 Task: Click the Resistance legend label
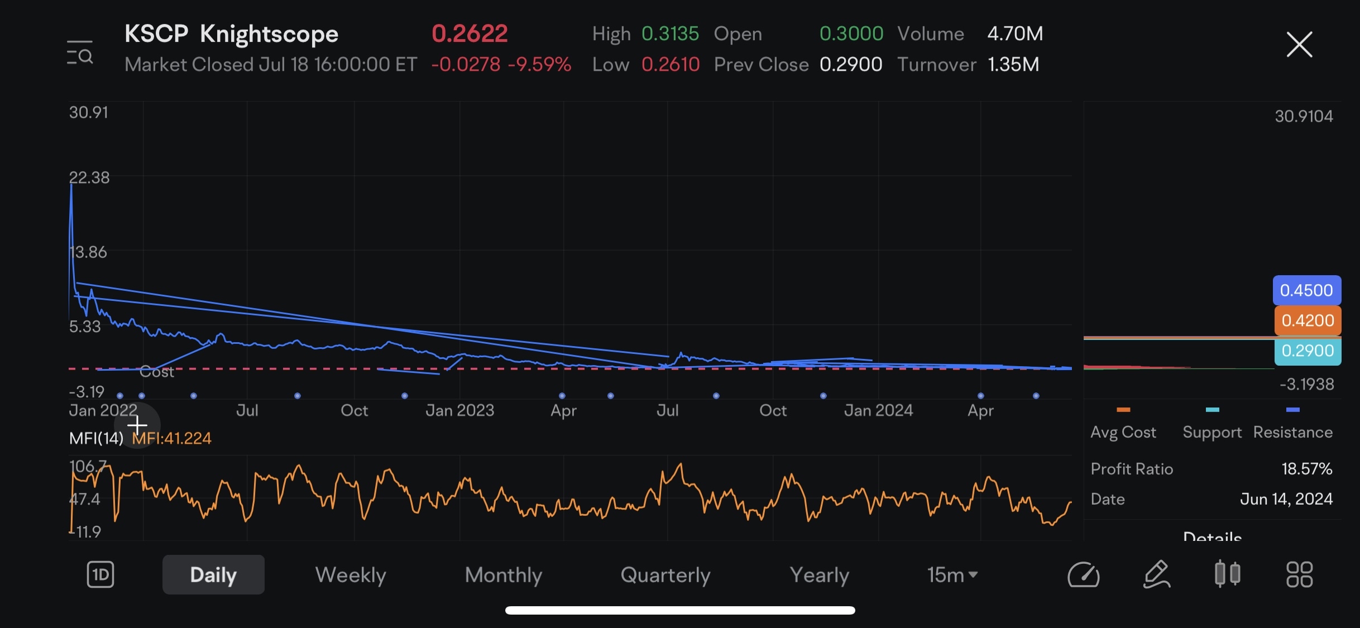[1292, 432]
